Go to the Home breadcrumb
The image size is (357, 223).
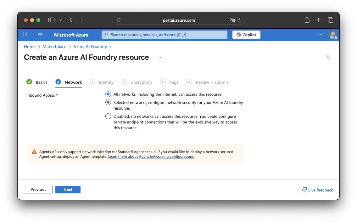point(30,47)
